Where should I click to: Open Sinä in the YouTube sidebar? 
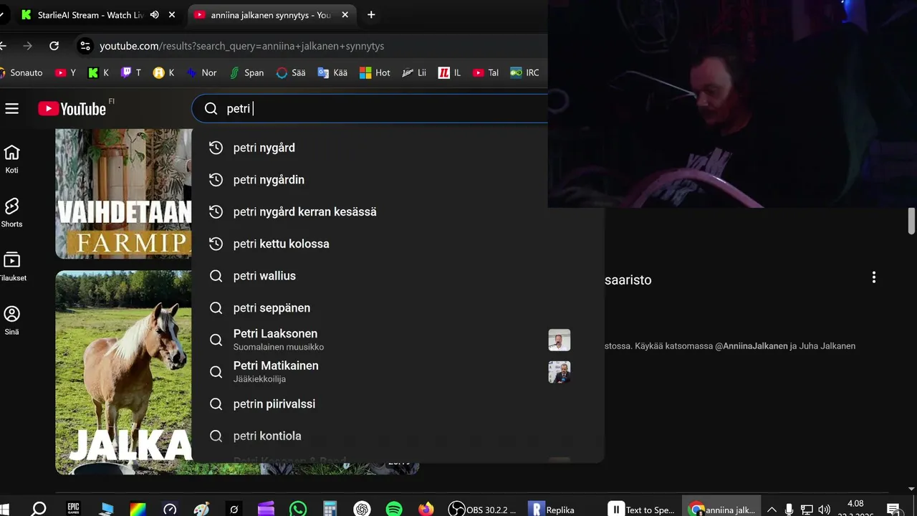(x=11, y=320)
